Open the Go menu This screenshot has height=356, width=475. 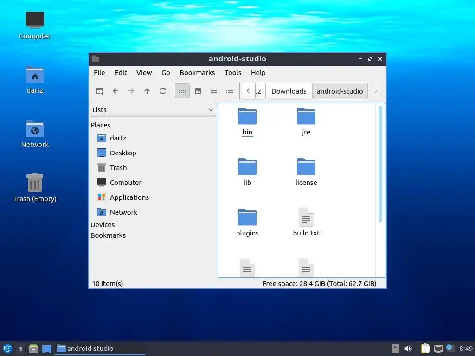pyautogui.click(x=166, y=73)
